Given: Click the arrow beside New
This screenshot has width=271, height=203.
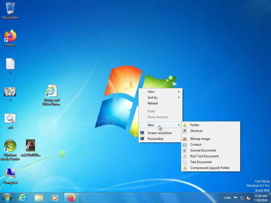Looking at the screenshot, I should coord(179,125).
